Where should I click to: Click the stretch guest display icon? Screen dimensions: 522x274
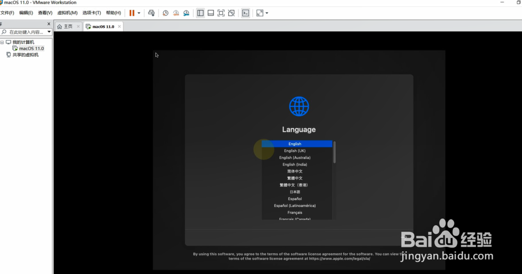[260, 13]
